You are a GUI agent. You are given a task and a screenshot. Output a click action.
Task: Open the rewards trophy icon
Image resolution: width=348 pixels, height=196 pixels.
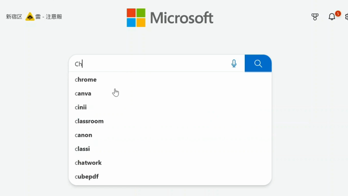pos(315,17)
